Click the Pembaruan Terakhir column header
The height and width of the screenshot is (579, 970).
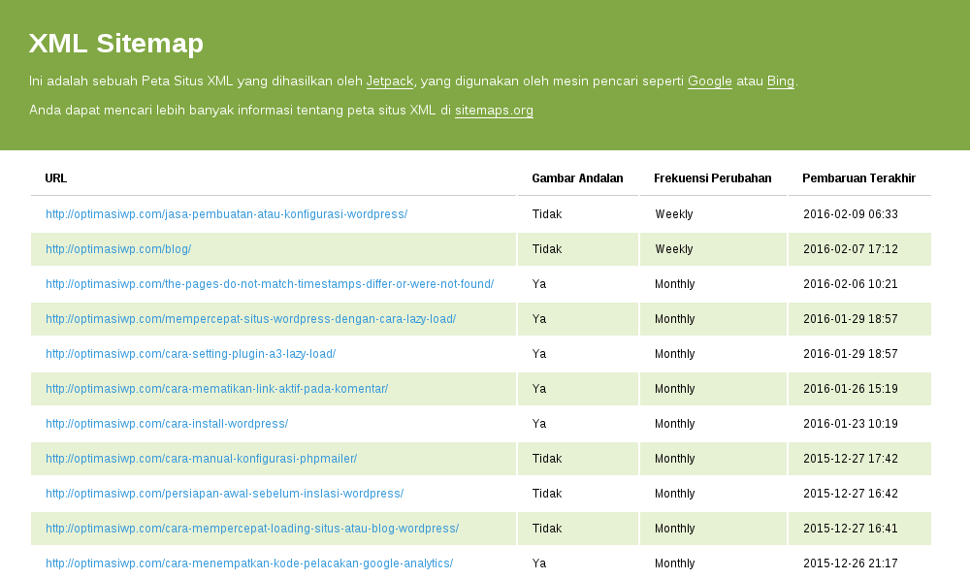pos(858,178)
